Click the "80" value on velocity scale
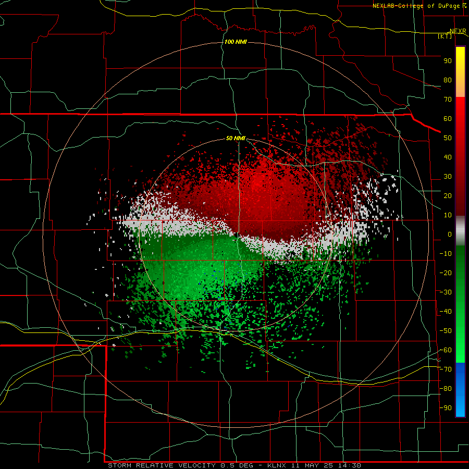469x469 pixels. pyautogui.click(x=448, y=80)
